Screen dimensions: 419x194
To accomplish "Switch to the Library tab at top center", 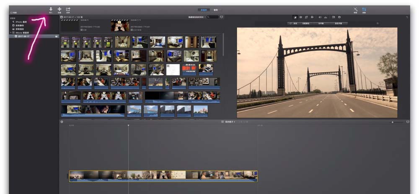I will point(204,10).
